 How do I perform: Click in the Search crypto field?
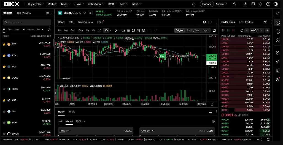(x=27, y=23)
